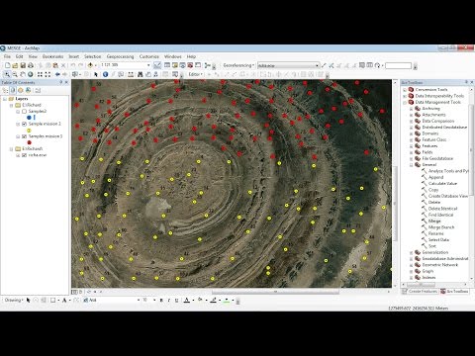Select the Pan hand tool
Viewport: 475px width, 356px height.
(23, 74)
